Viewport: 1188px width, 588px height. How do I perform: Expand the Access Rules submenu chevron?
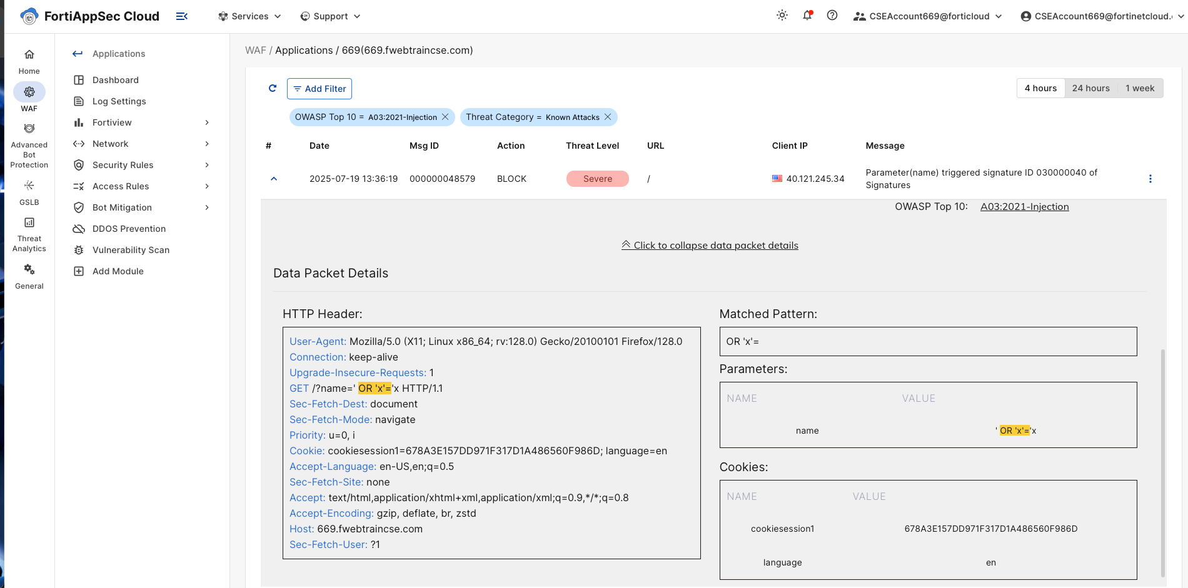(207, 186)
